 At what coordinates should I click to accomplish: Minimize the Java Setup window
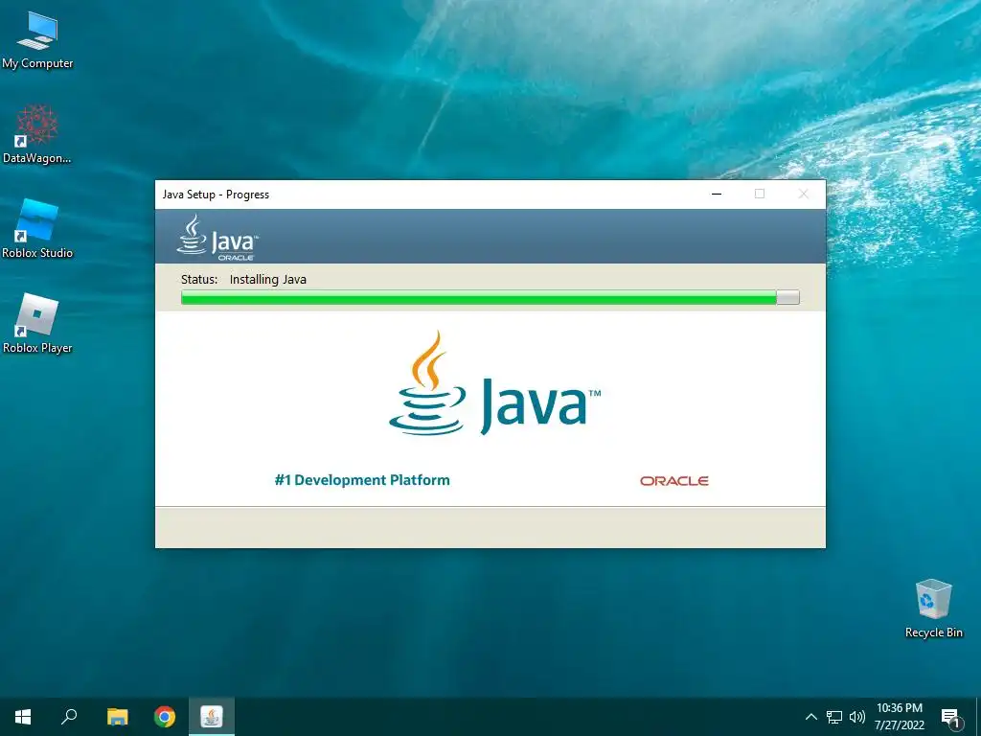717,194
